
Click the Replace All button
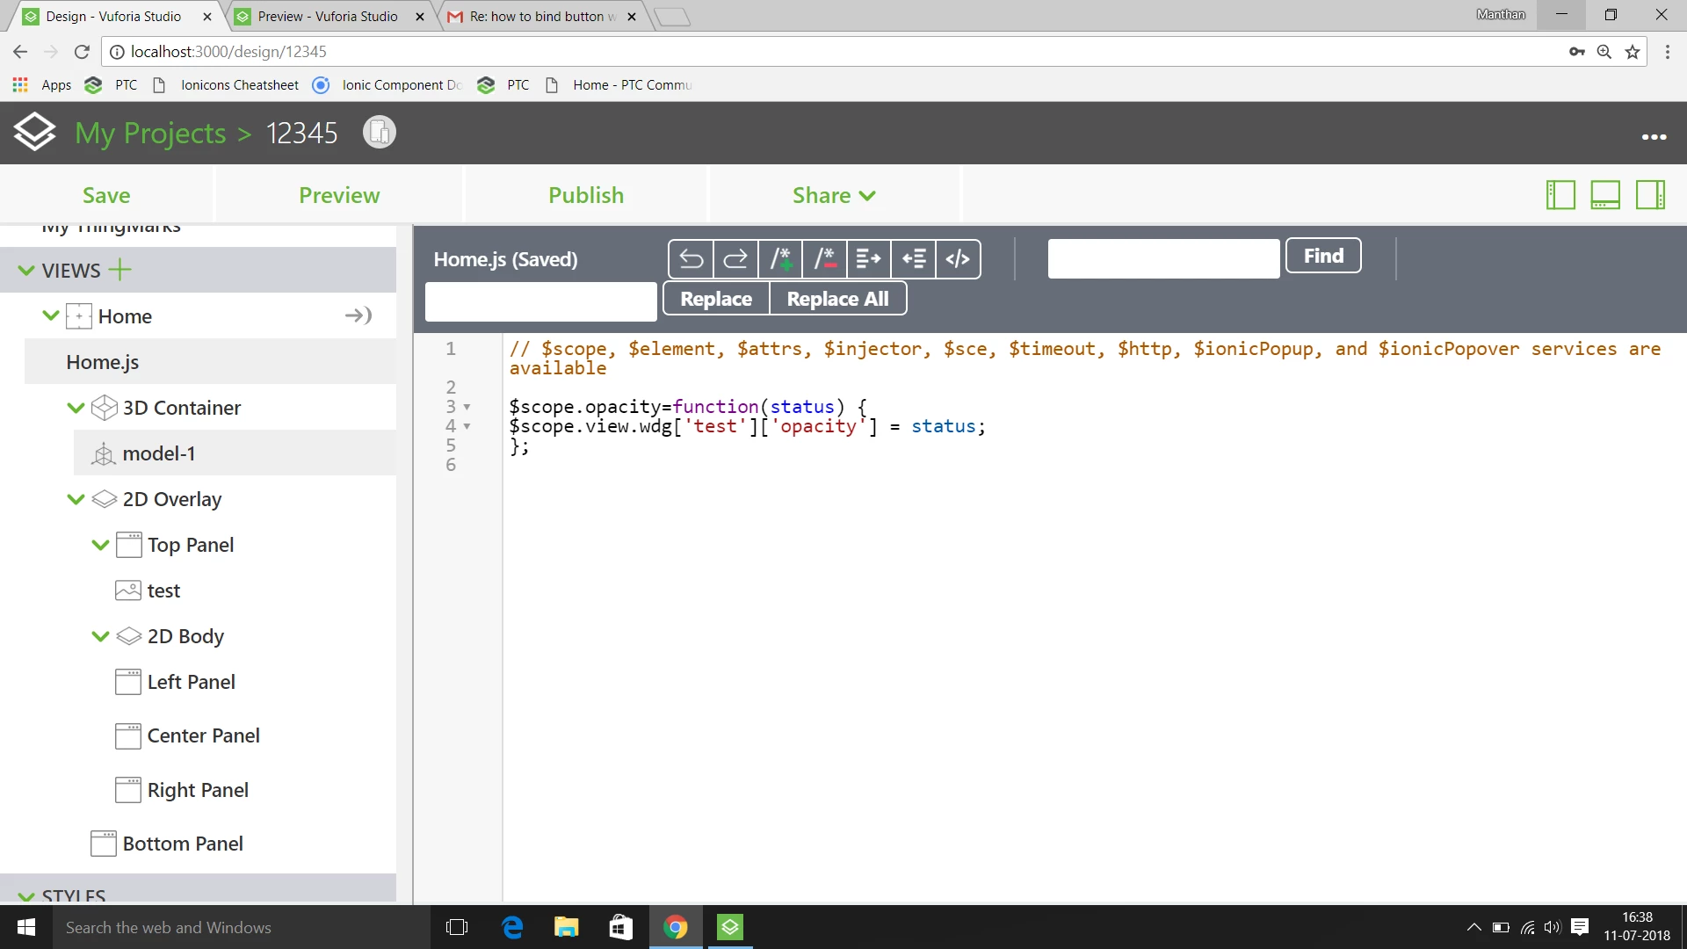[837, 299]
